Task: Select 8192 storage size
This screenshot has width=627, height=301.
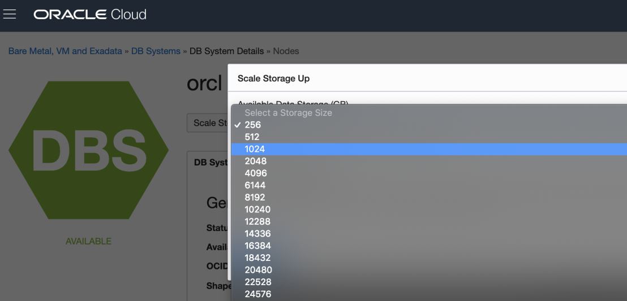Action: click(x=255, y=198)
